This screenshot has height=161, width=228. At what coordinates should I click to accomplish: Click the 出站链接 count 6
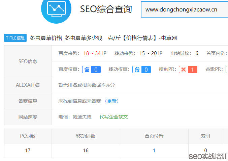click(197, 53)
